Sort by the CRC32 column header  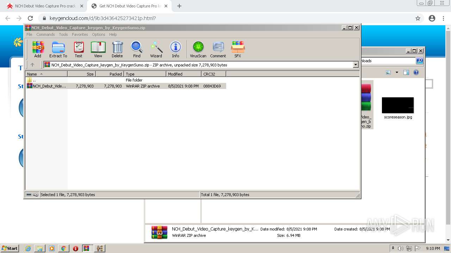[x=214, y=74]
